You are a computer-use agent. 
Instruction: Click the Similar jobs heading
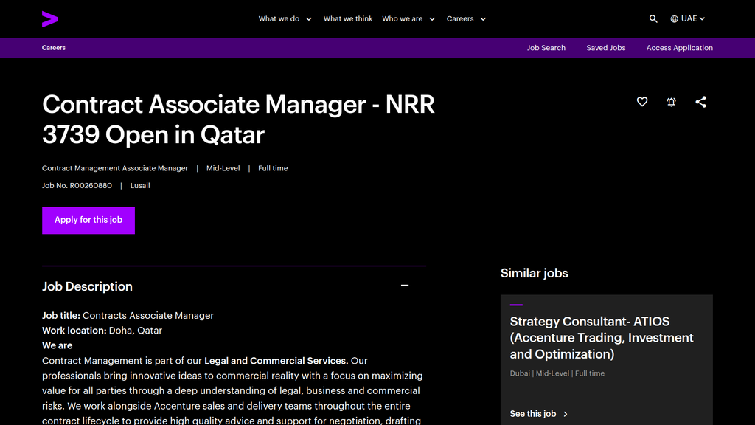point(534,273)
